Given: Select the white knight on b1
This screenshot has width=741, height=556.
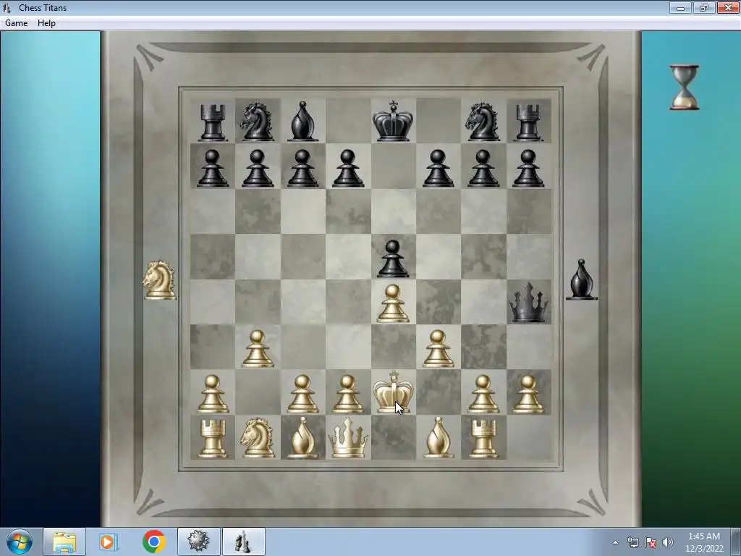Looking at the screenshot, I should (257, 438).
